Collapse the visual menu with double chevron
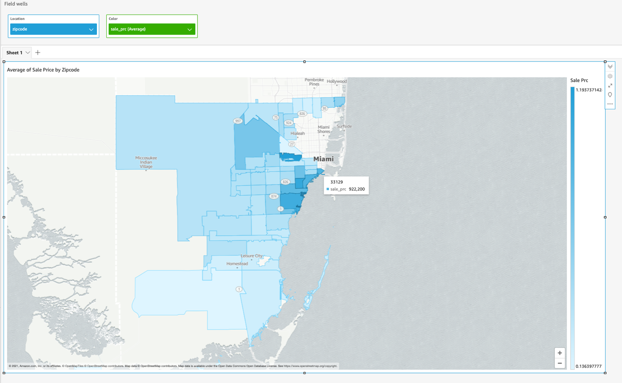Viewport: 622px width, 383px height. tap(610, 67)
